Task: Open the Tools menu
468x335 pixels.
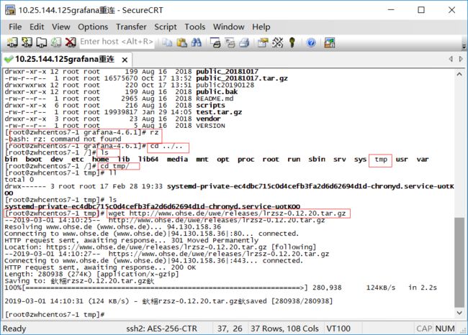Action: tap(195, 27)
